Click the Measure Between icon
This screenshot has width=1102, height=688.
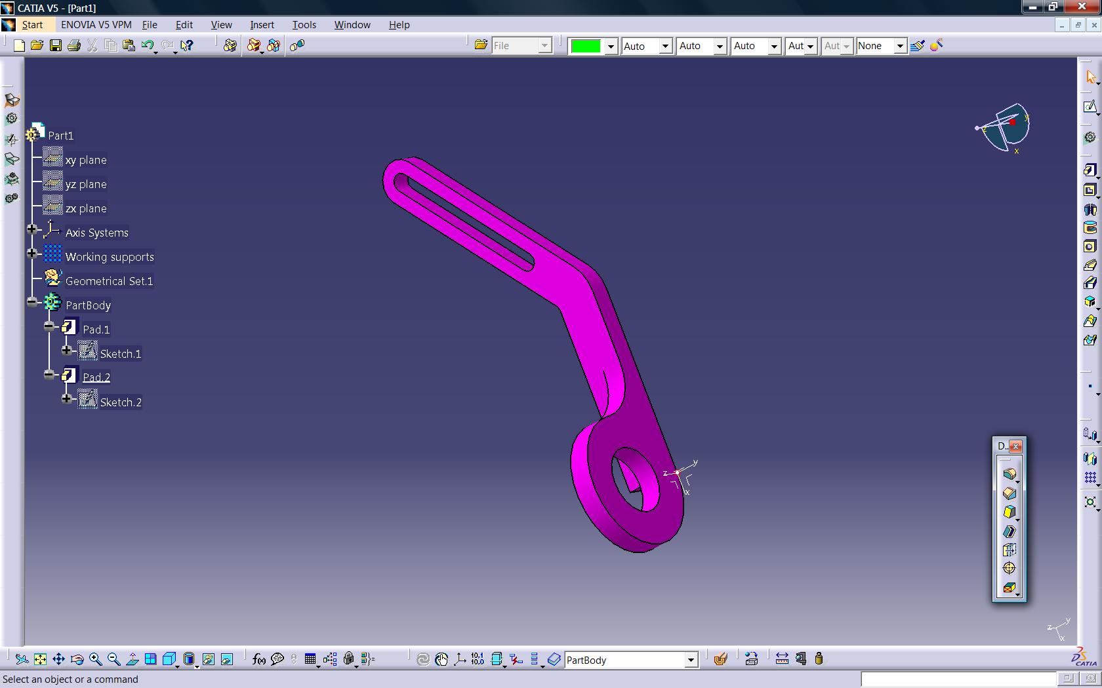point(782,659)
